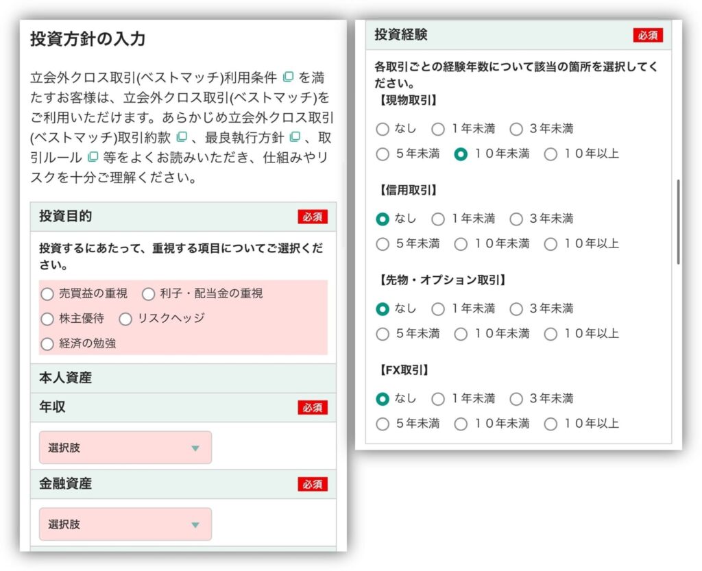The image size is (702, 571).
Task: Open the 年収 selection dropdown
Action: (125, 448)
